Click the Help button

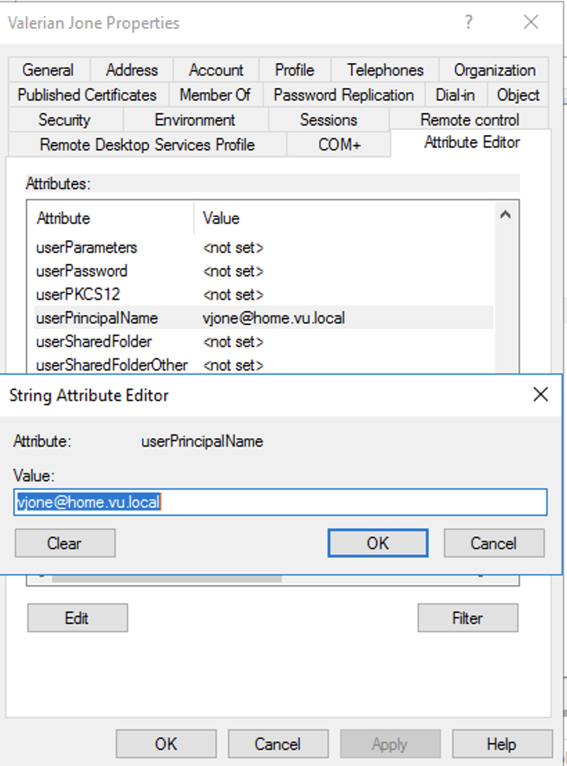(x=501, y=745)
